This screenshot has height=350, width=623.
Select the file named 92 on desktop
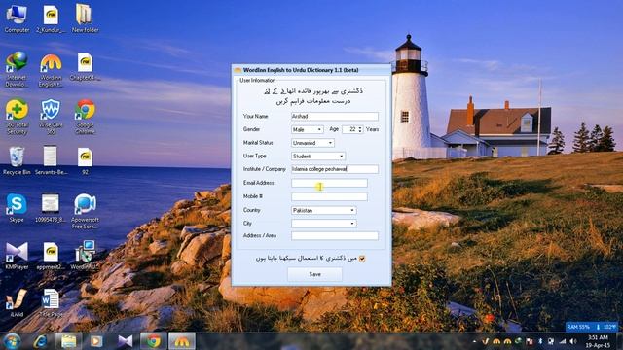85,160
